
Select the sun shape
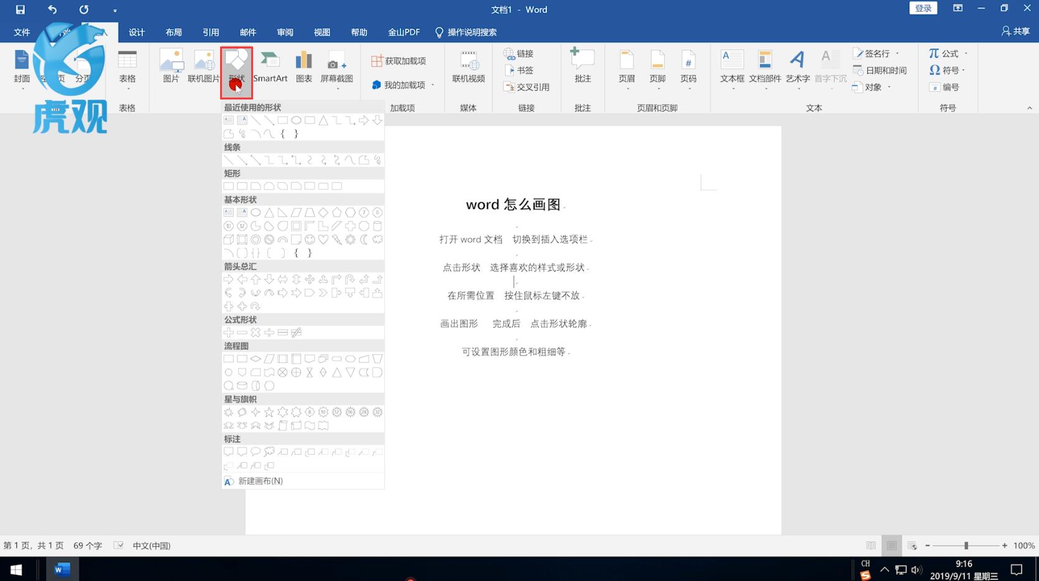click(351, 240)
